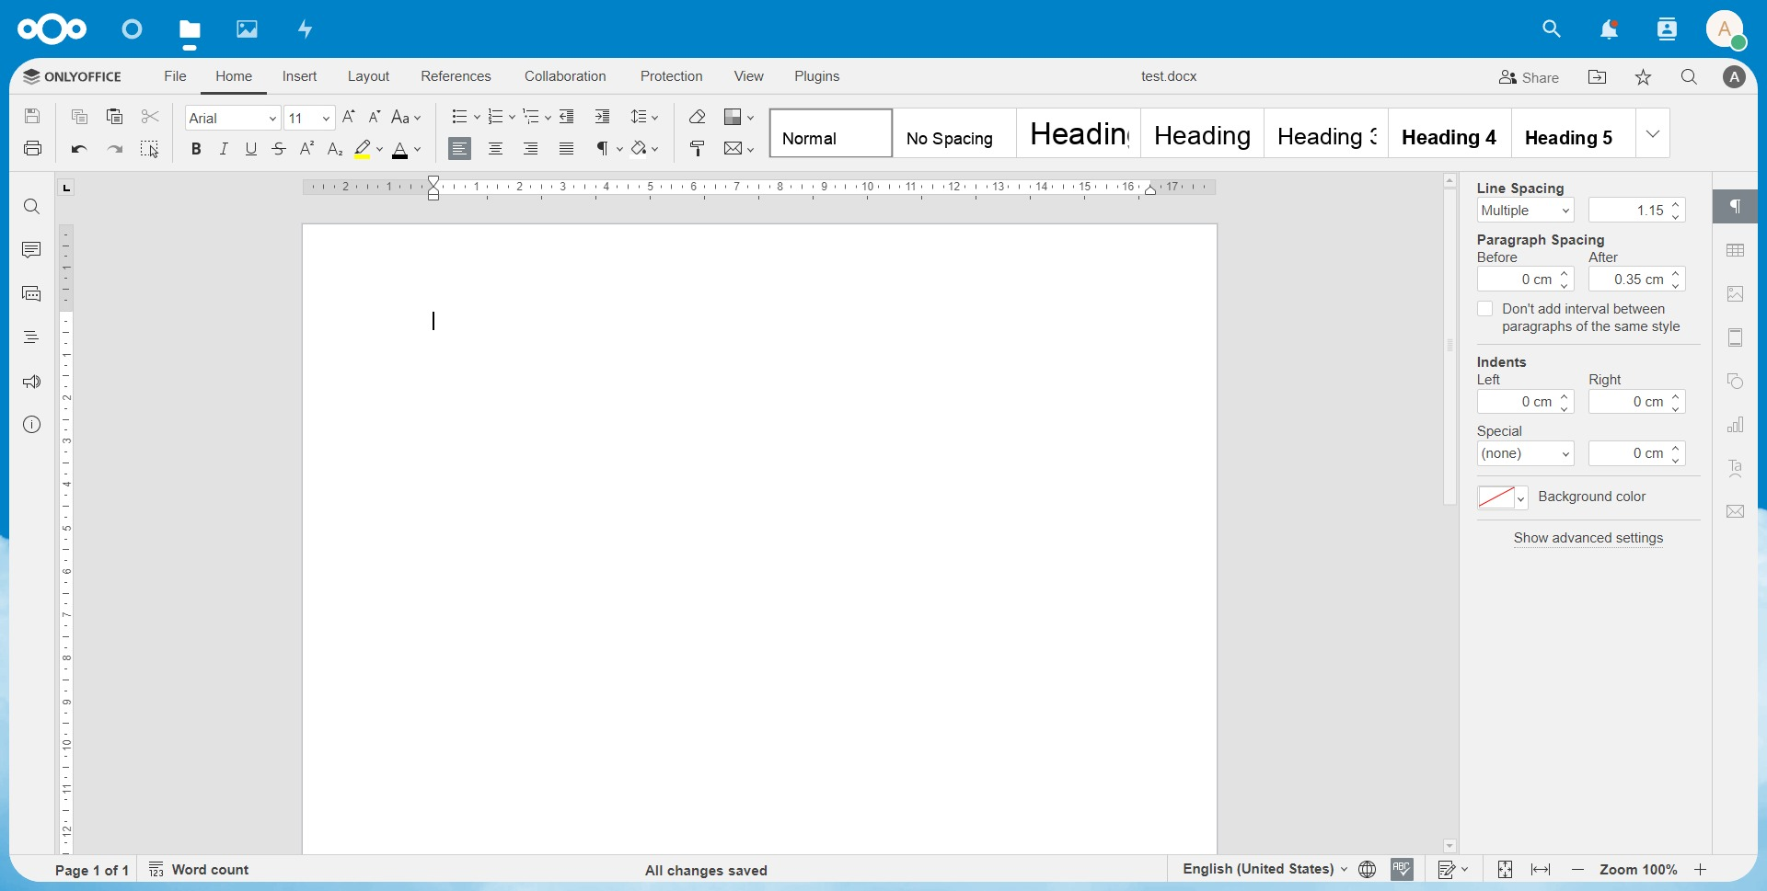This screenshot has width=1767, height=891.
Task: Apply the Heading 4 style
Action: pos(1449,133)
